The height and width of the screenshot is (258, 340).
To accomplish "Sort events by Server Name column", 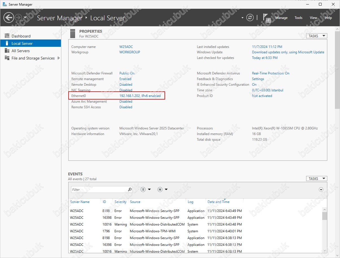I will 80,202.
